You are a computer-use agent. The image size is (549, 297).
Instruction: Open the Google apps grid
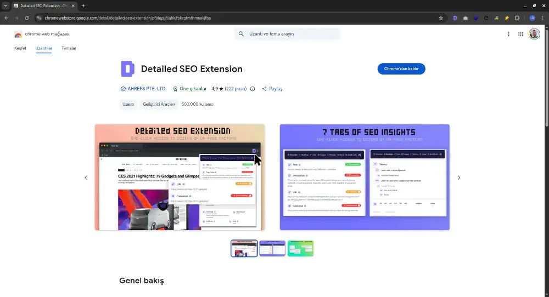coord(520,34)
